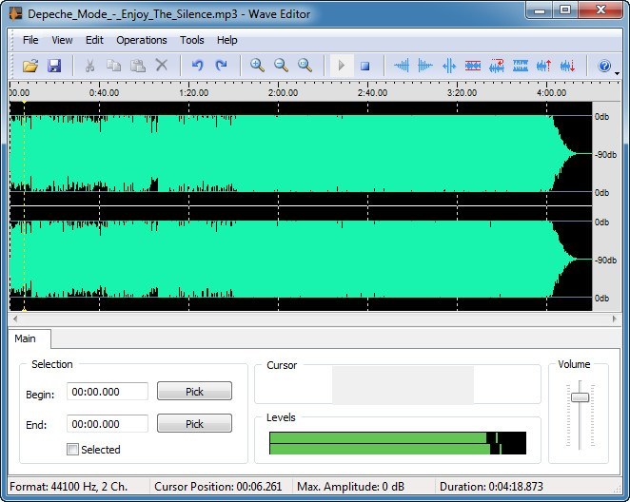The height and width of the screenshot is (502, 630).
Task: Open the File menu
Action: (30, 40)
